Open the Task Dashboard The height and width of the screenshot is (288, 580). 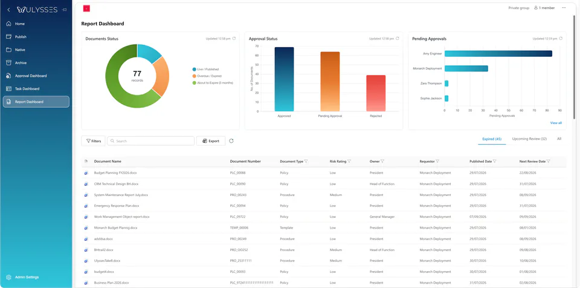[x=27, y=89]
